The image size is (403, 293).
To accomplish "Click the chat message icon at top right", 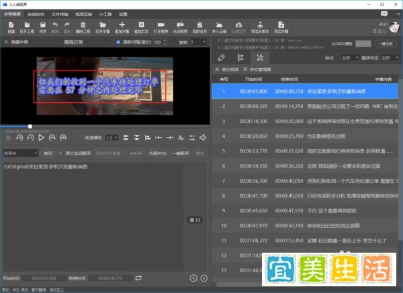I will pos(384,13).
